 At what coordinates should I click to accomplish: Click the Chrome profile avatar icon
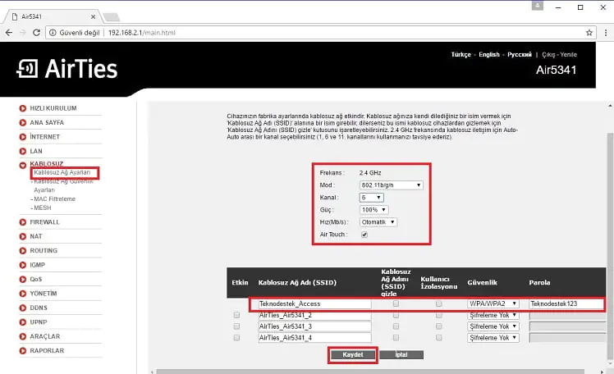point(537,6)
